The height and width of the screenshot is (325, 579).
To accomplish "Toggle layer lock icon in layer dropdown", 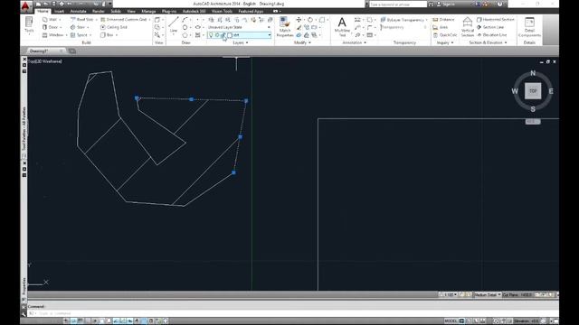I will 223,35.
